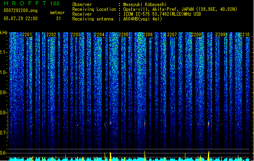The width and height of the screenshot is (254, 161).
Task: Click the 2202 time marker
Action: 51,35
